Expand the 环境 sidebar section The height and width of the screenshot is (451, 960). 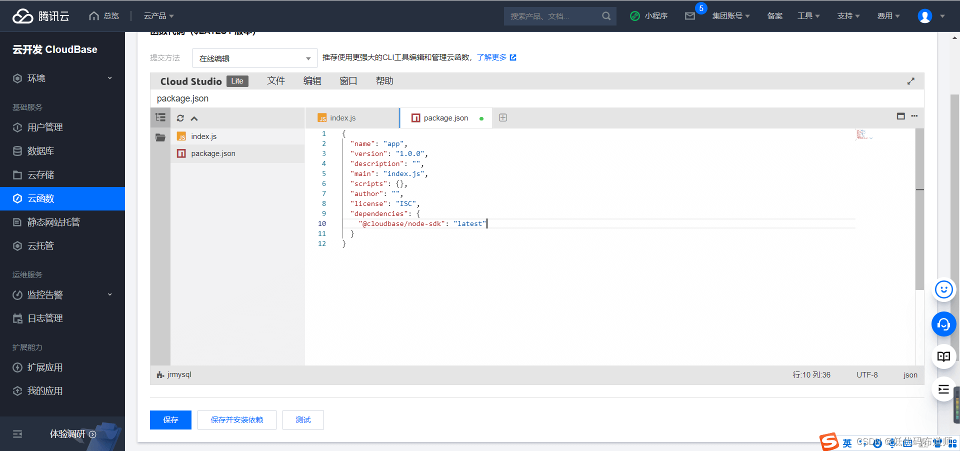coord(62,78)
